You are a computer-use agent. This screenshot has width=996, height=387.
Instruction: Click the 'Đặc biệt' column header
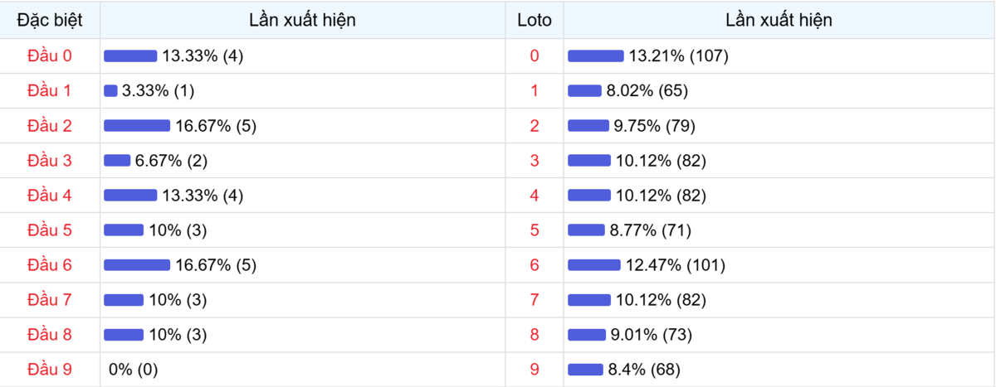point(50,20)
